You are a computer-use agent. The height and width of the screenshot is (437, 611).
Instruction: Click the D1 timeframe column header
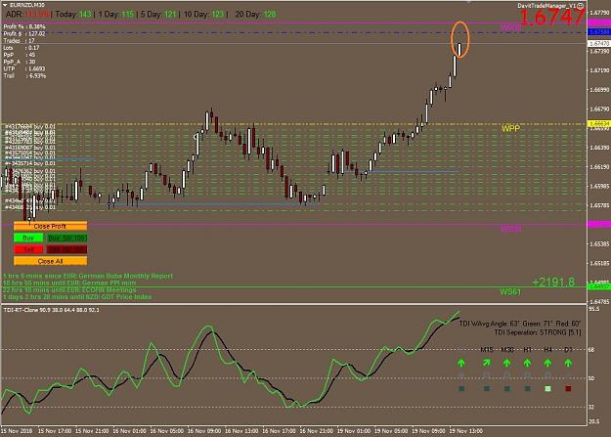click(x=568, y=350)
